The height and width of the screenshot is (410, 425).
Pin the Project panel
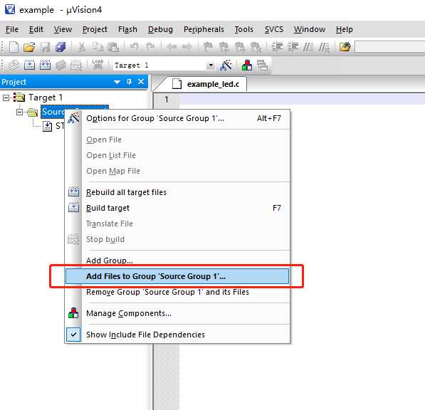[129, 82]
